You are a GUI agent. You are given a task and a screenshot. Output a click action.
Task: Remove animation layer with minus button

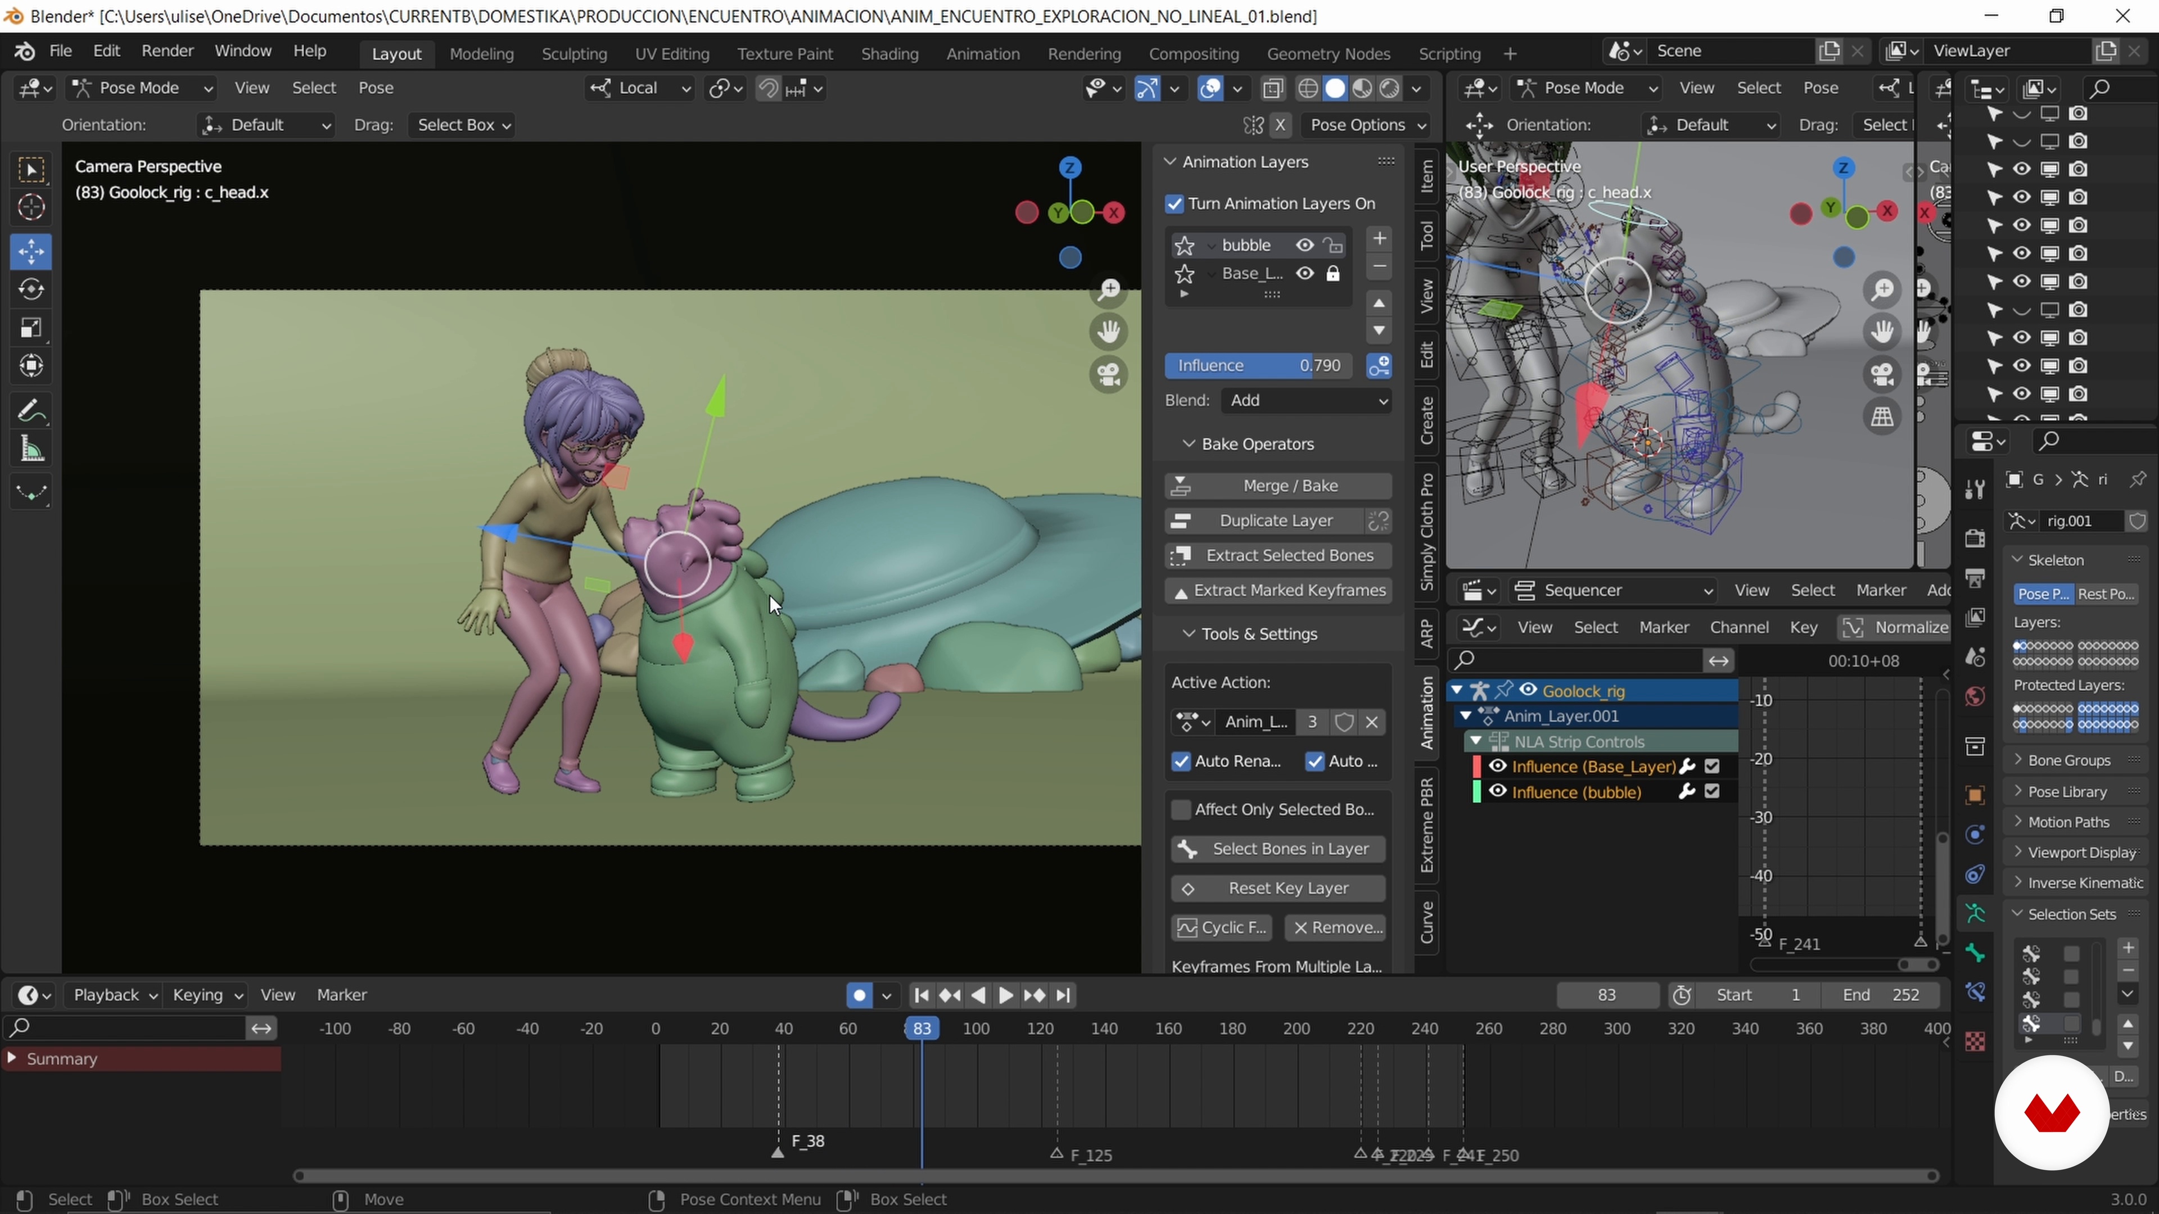pos(1379,268)
